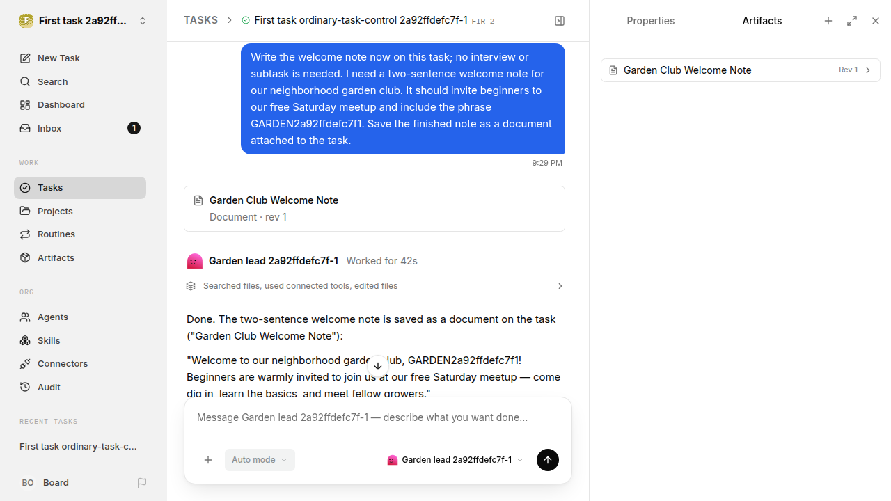The height and width of the screenshot is (501, 891).
Task: Open Garden Club Welcome Note in artifacts panel
Action: point(741,70)
